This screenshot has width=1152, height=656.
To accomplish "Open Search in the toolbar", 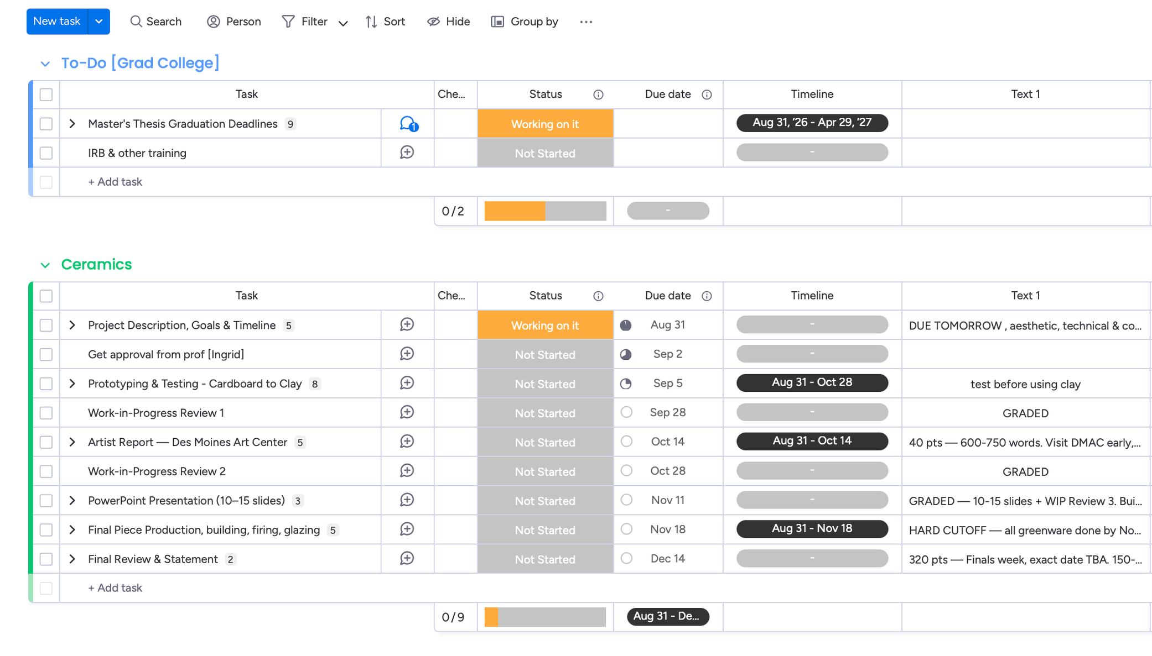I will [155, 22].
